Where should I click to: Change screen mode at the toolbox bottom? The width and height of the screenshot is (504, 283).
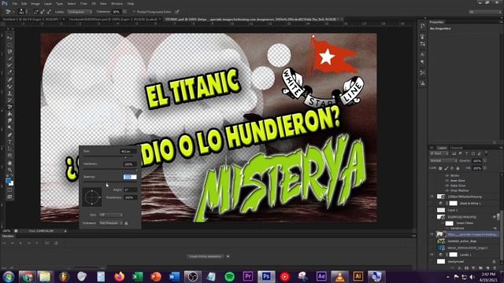(9, 197)
